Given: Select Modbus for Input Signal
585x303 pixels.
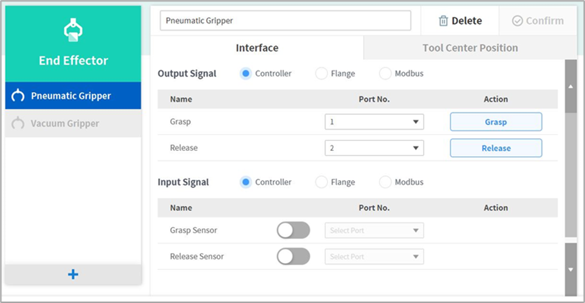Looking at the screenshot, I should [x=385, y=182].
